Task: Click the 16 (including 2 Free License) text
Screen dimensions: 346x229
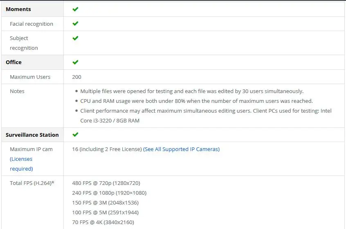Action: tap(107, 149)
